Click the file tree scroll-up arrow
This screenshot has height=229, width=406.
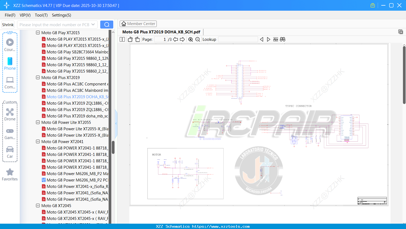(x=113, y=32)
